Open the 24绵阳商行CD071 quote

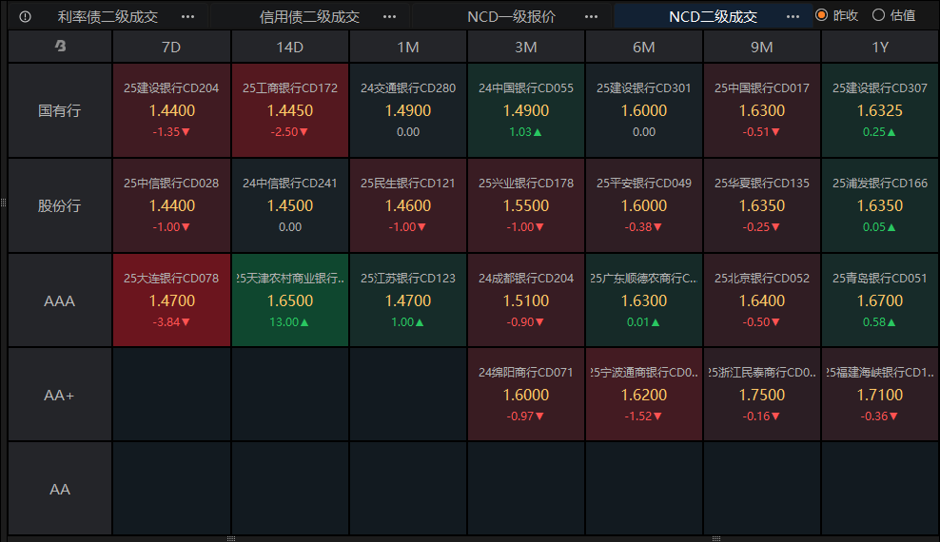point(526,395)
